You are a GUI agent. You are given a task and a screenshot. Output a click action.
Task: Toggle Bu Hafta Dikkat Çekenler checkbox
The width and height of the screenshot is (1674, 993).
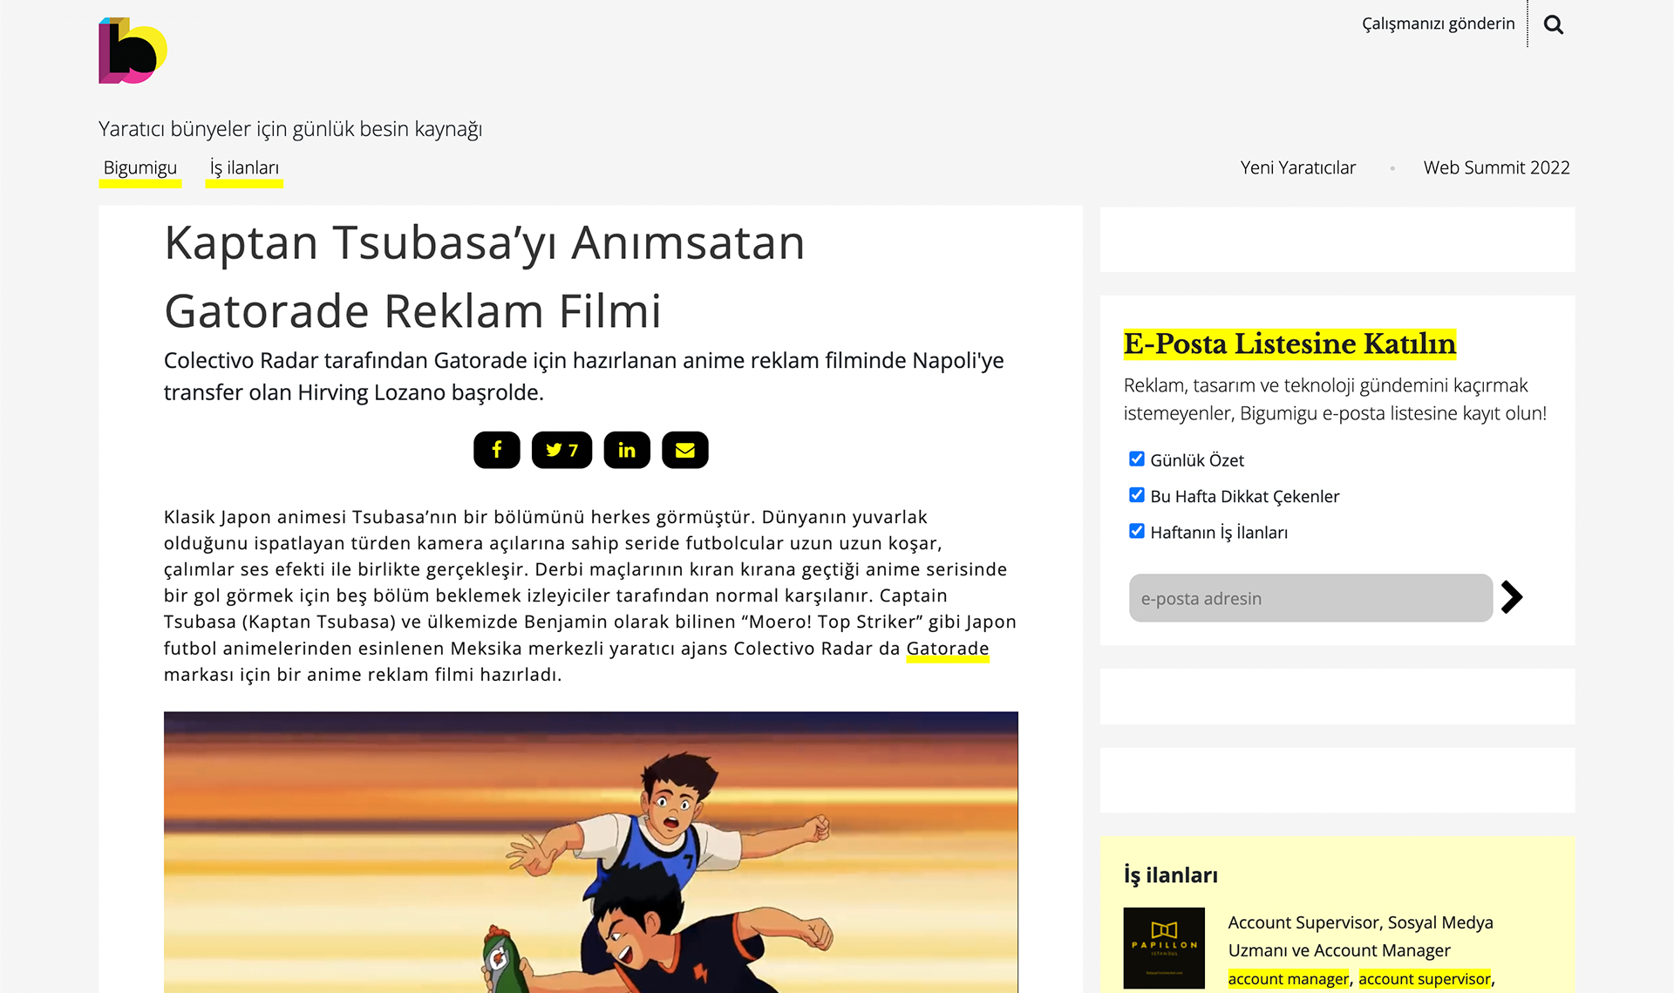click(x=1137, y=495)
